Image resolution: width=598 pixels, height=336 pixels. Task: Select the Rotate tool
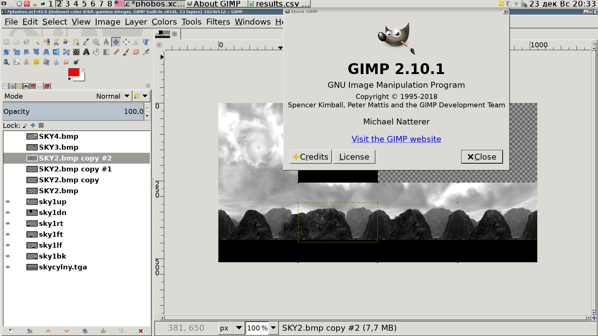(7, 52)
